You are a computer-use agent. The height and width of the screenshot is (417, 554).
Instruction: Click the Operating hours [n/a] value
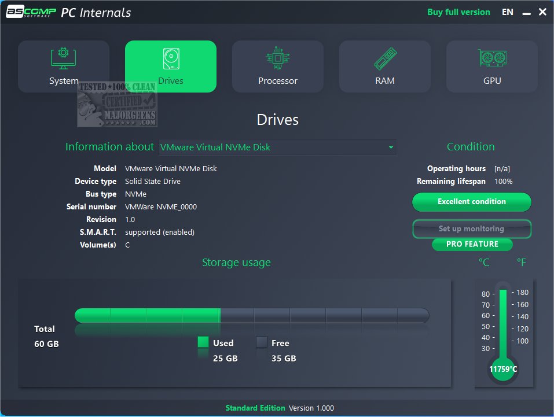tap(502, 169)
